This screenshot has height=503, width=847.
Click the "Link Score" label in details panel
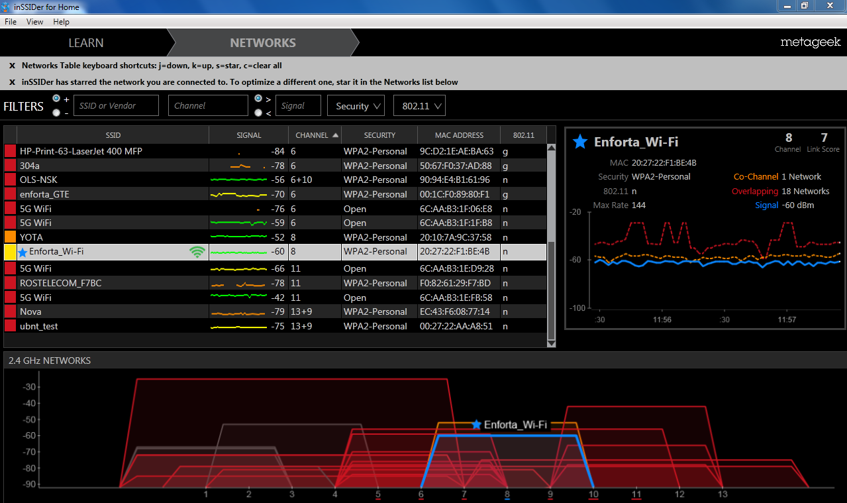[x=823, y=150]
